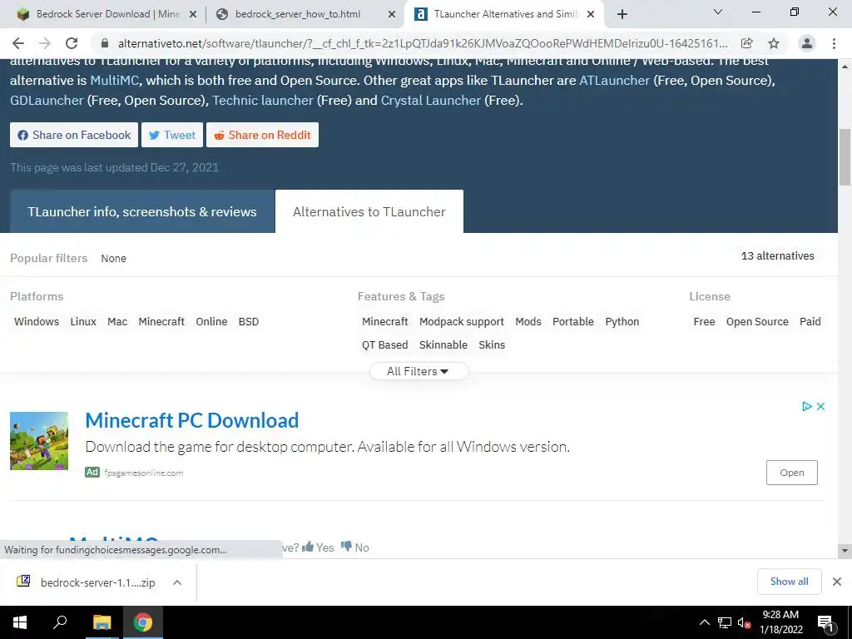852x639 pixels.
Task: Open File Explorer from taskbar
Action: point(102,622)
